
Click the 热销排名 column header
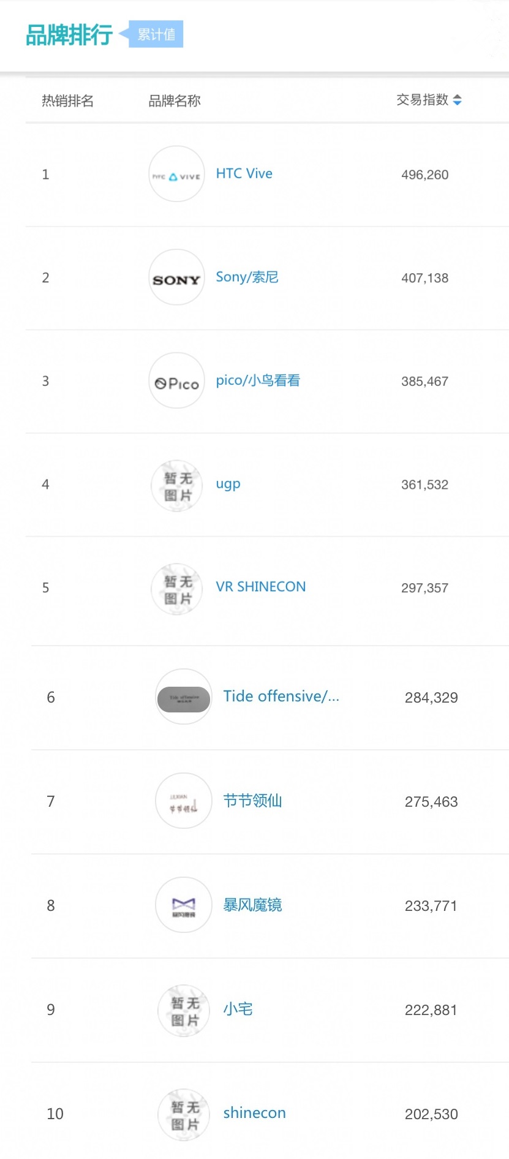coord(67,100)
